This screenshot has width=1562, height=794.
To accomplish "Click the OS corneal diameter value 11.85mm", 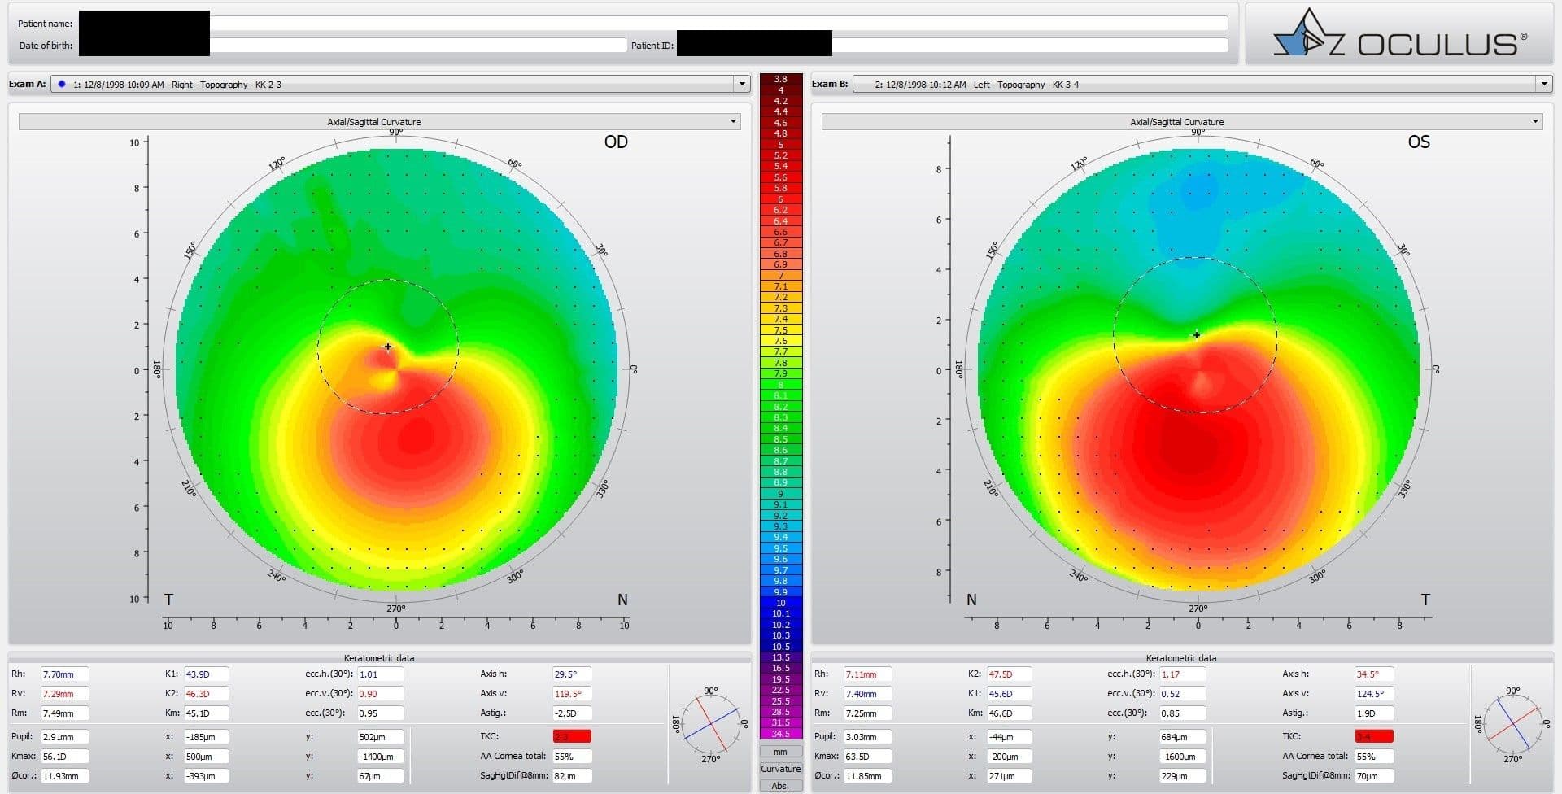I will tap(867, 775).
